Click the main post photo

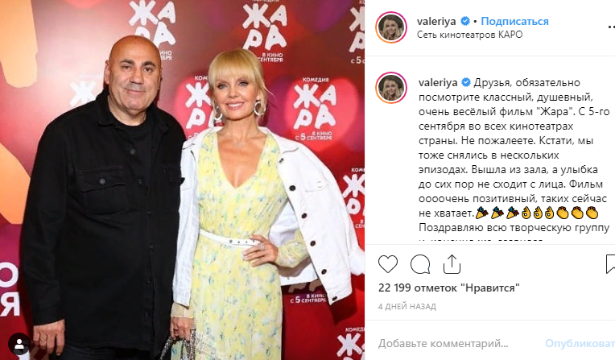coord(183,180)
